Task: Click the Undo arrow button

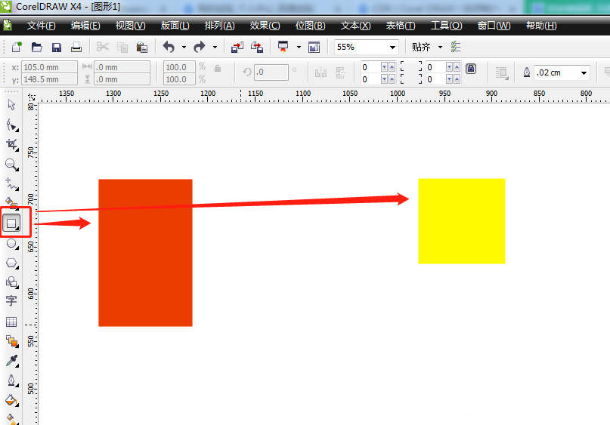Action: (169, 47)
